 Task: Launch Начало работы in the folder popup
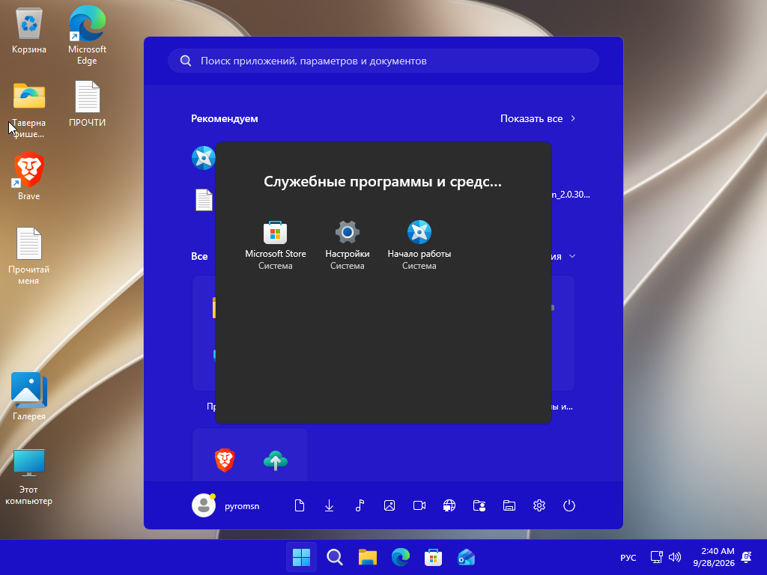point(419,245)
